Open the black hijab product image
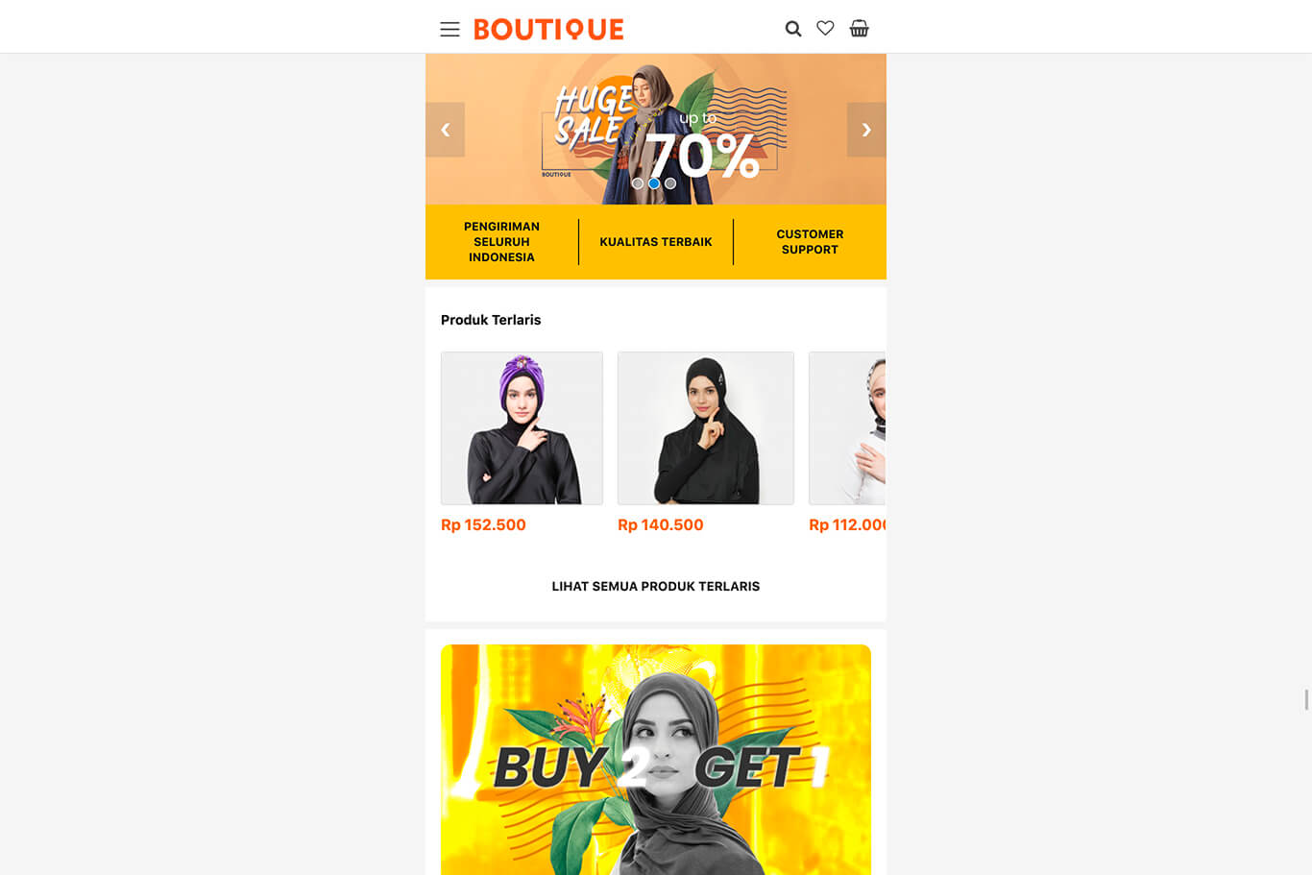The height and width of the screenshot is (875, 1312). pos(706,428)
